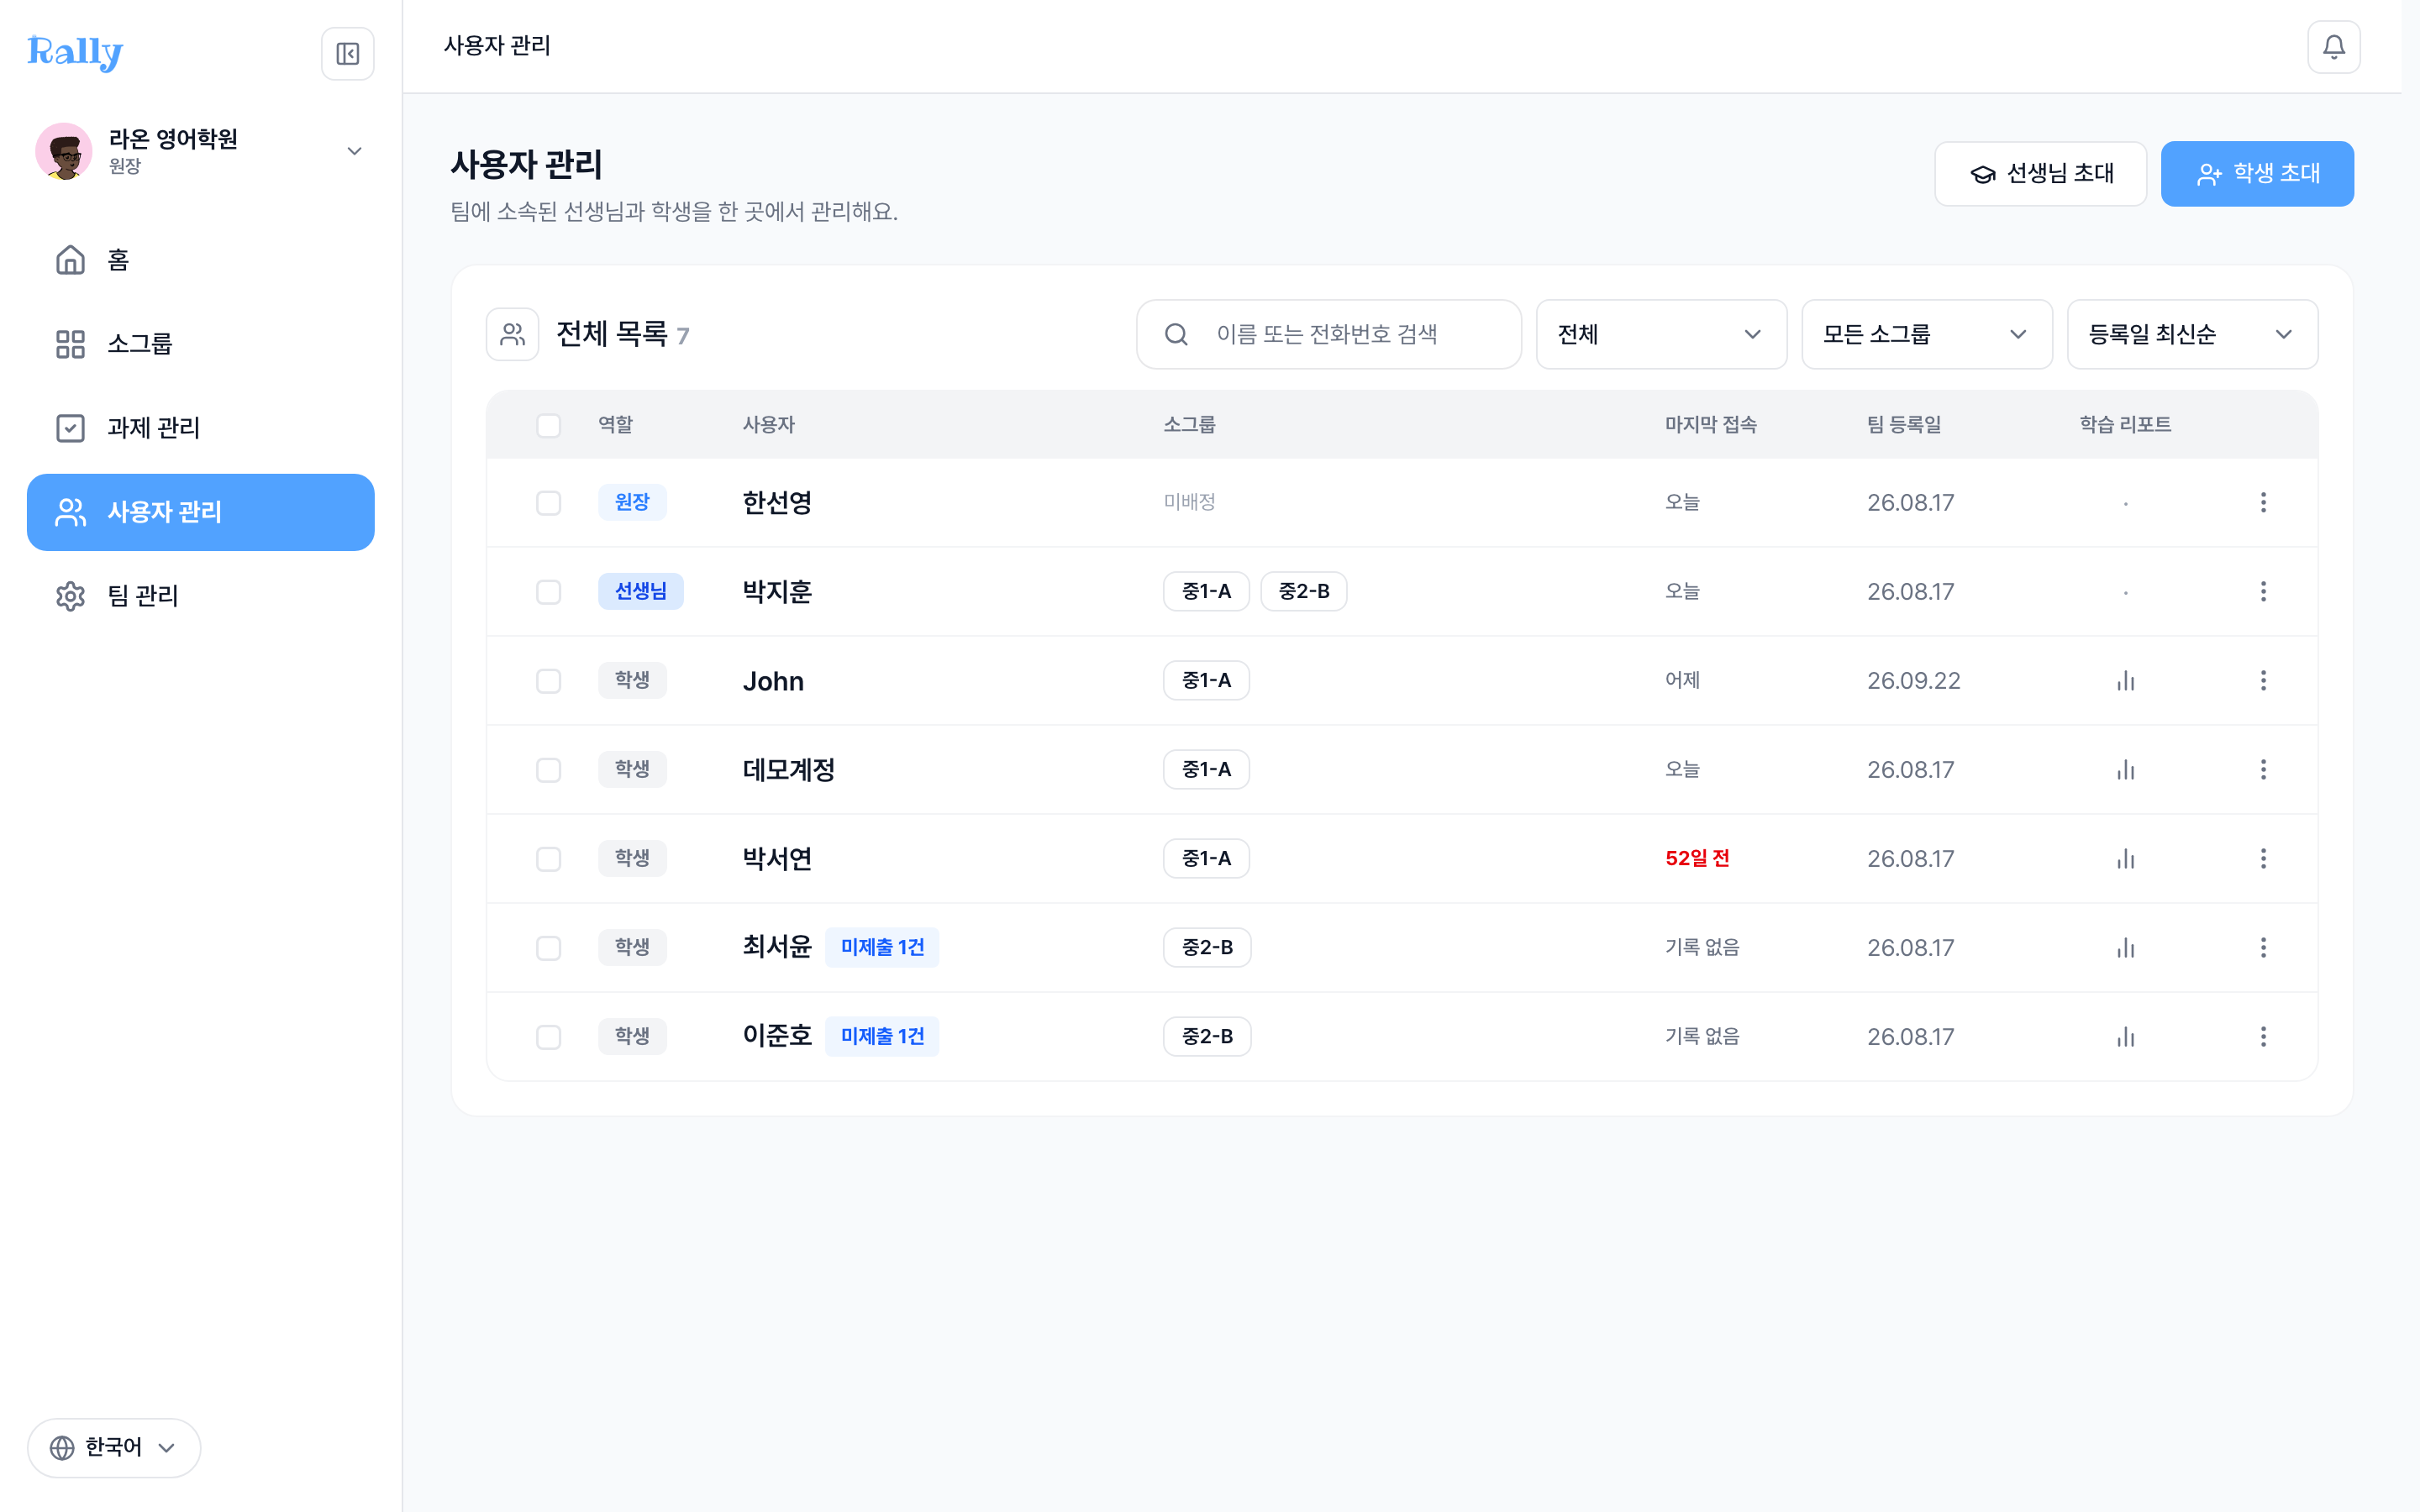Check the box for 한선영
The height and width of the screenshot is (1512, 2420).
pyautogui.click(x=548, y=503)
